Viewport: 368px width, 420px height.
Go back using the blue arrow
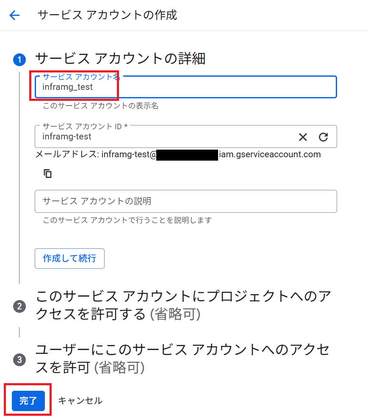point(14,15)
